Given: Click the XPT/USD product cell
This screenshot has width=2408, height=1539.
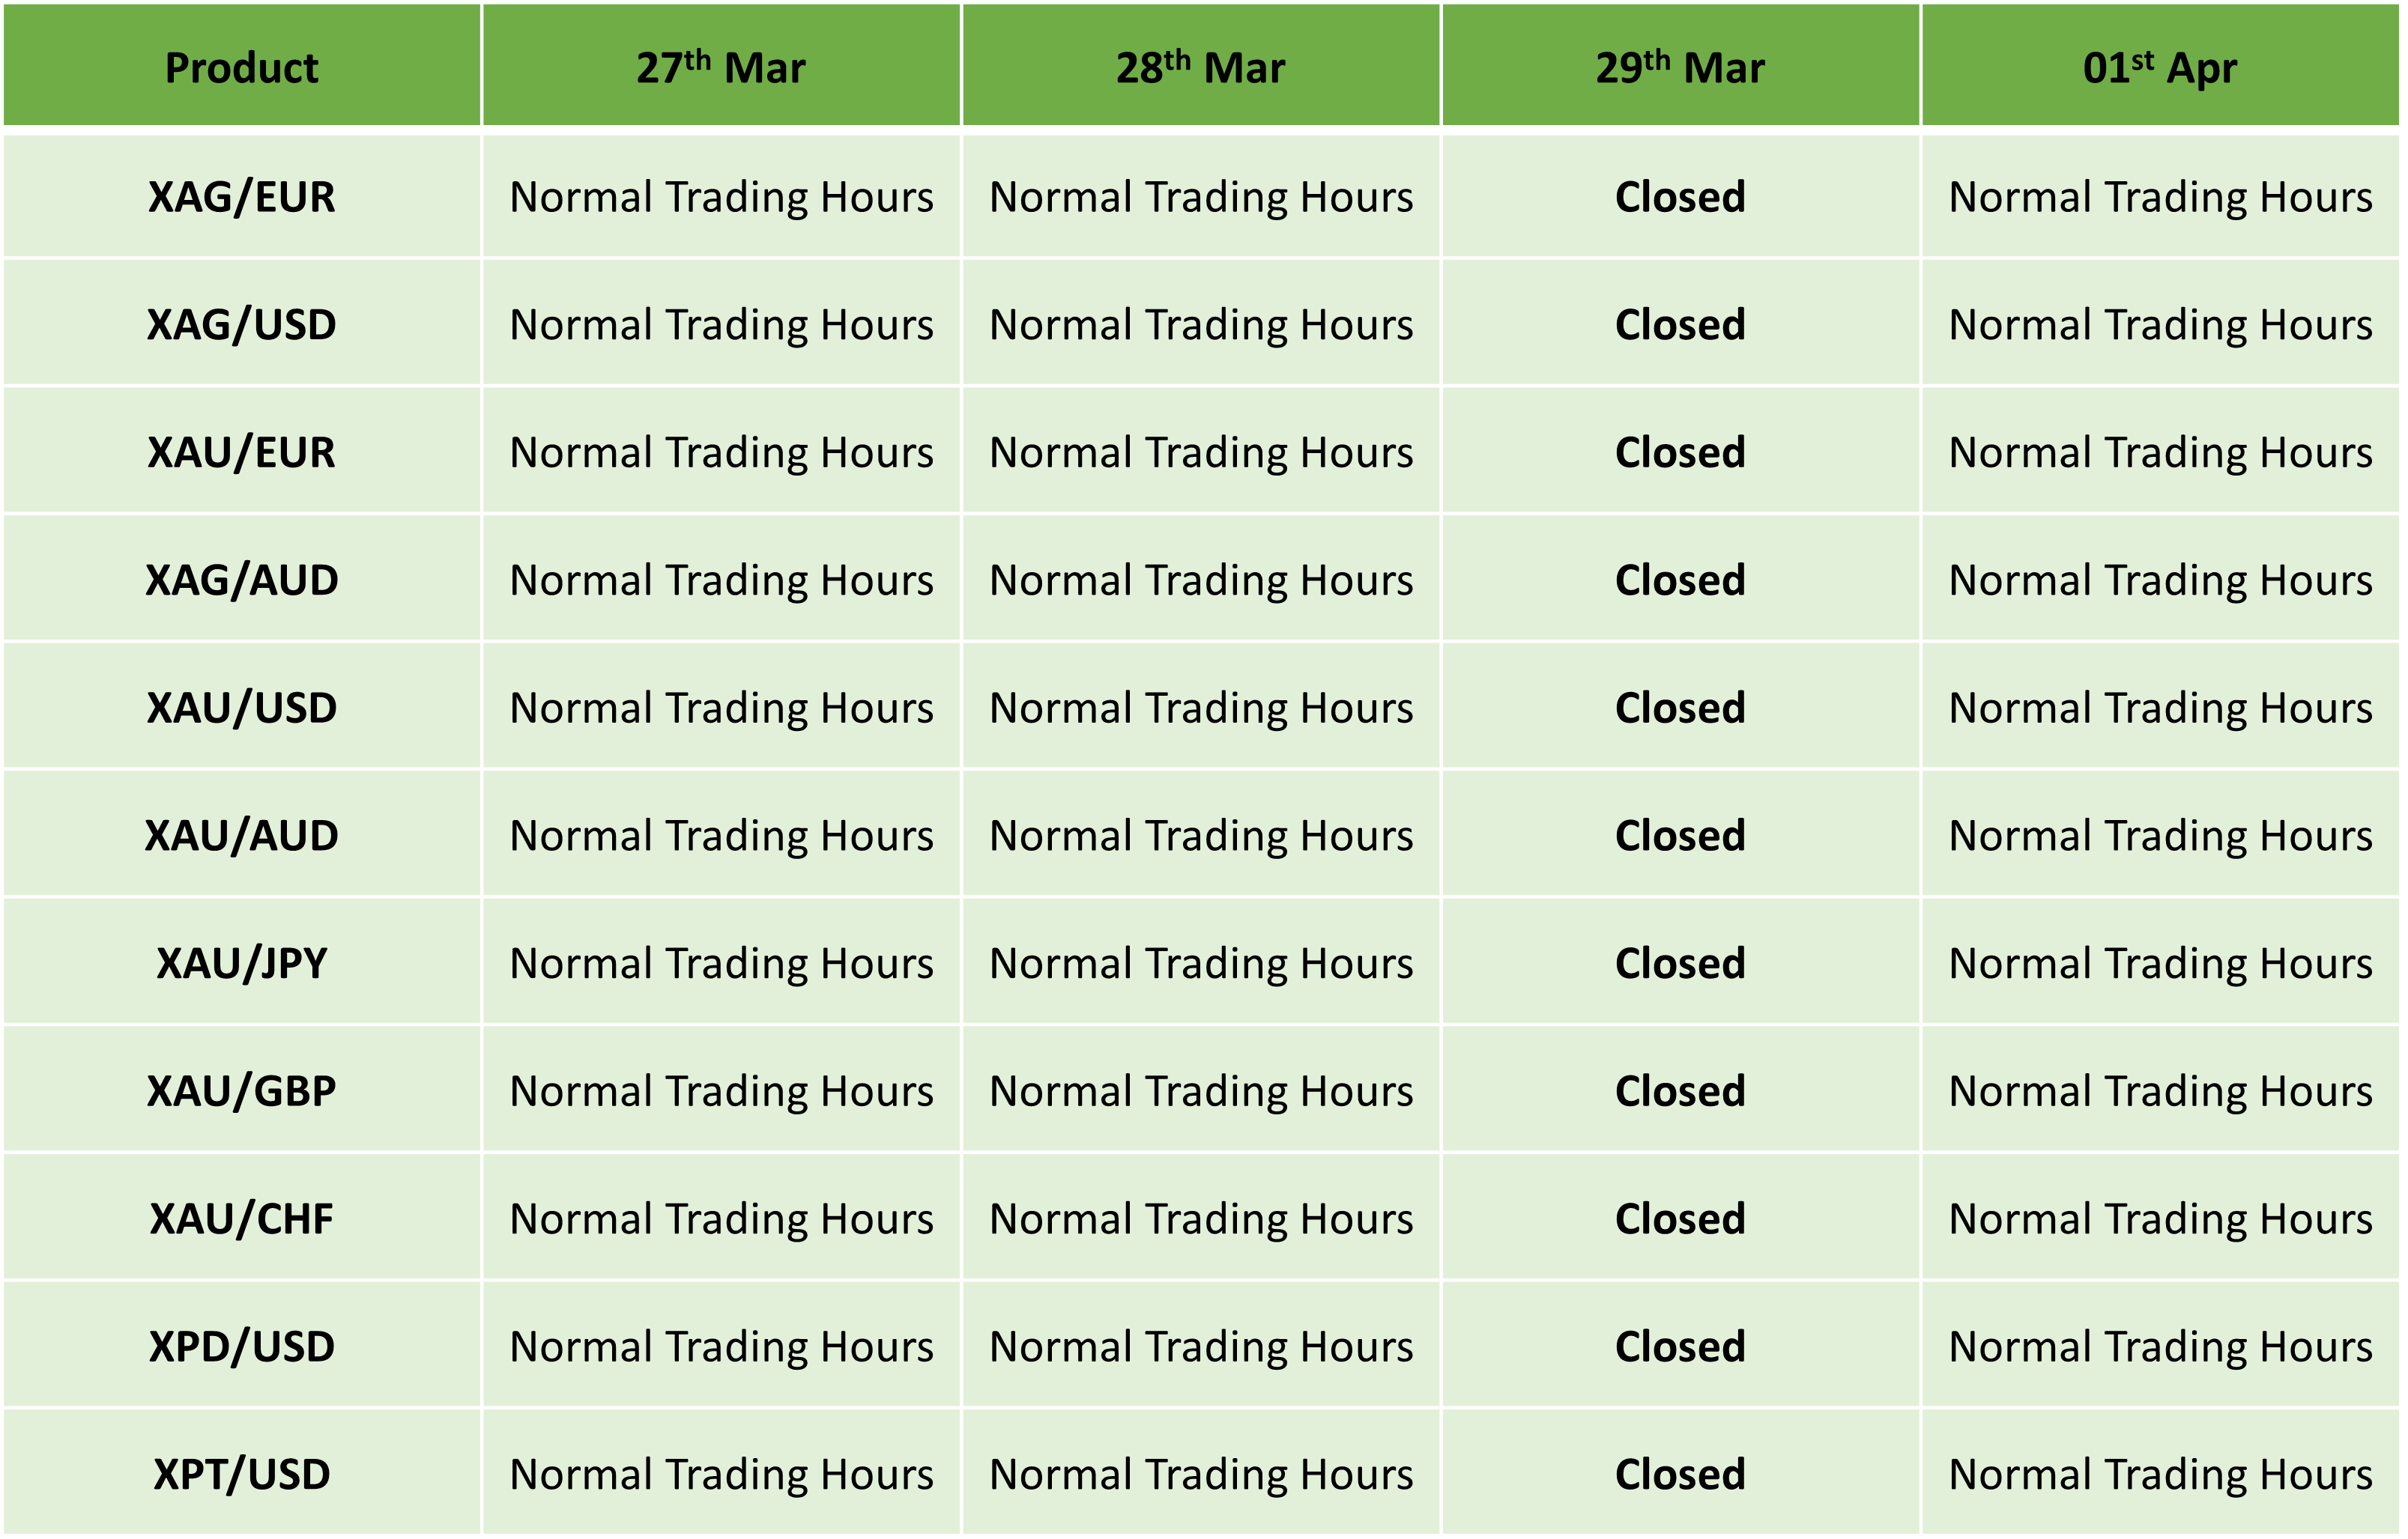Looking at the screenshot, I should (x=241, y=1474).
